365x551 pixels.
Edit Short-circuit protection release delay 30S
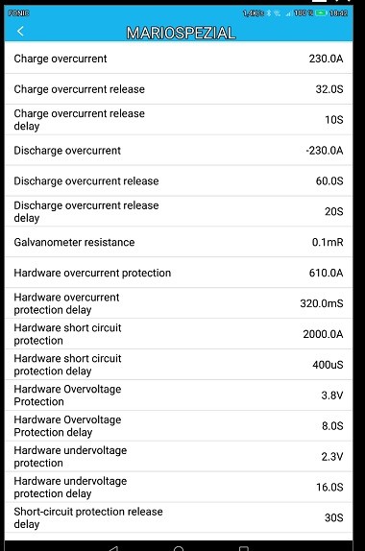click(333, 517)
